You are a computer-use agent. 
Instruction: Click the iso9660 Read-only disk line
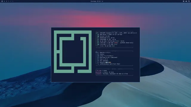pyautogui.click(x=116, y=43)
